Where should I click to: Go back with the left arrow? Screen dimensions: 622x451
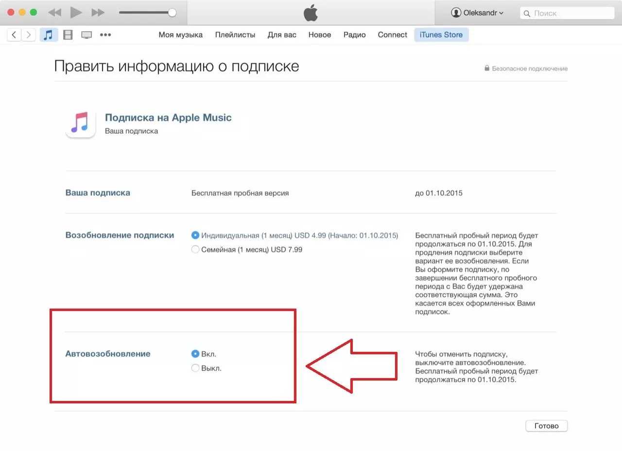click(14, 35)
